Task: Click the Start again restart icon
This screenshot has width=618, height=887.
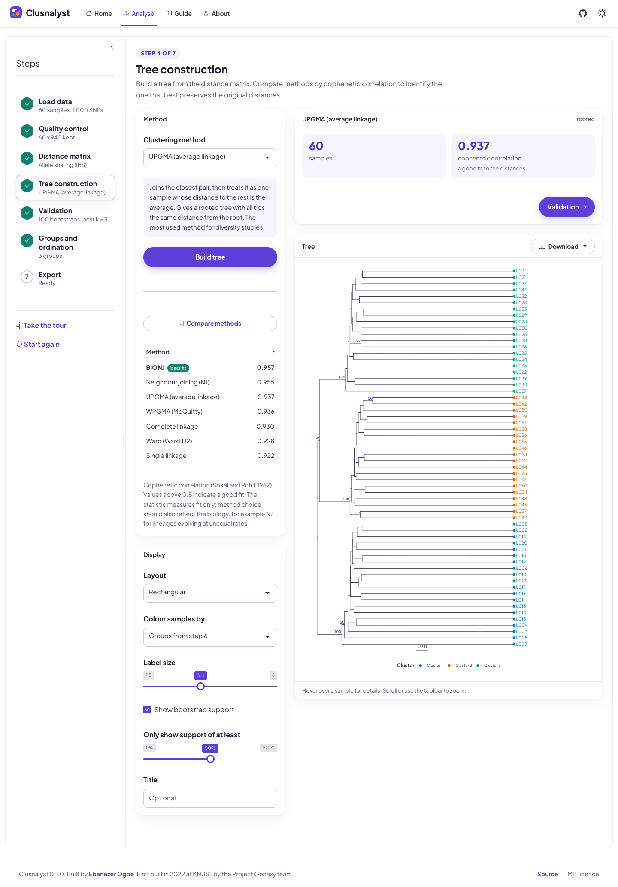Action: click(19, 344)
